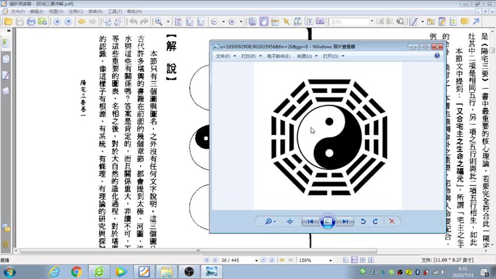Click the horizontal scrollbar of PDF view
The image size is (496, 279).
(x=198, y=251)
